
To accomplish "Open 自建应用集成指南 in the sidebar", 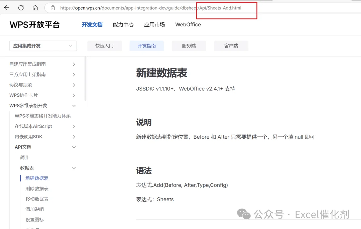I will pos(28,64).
